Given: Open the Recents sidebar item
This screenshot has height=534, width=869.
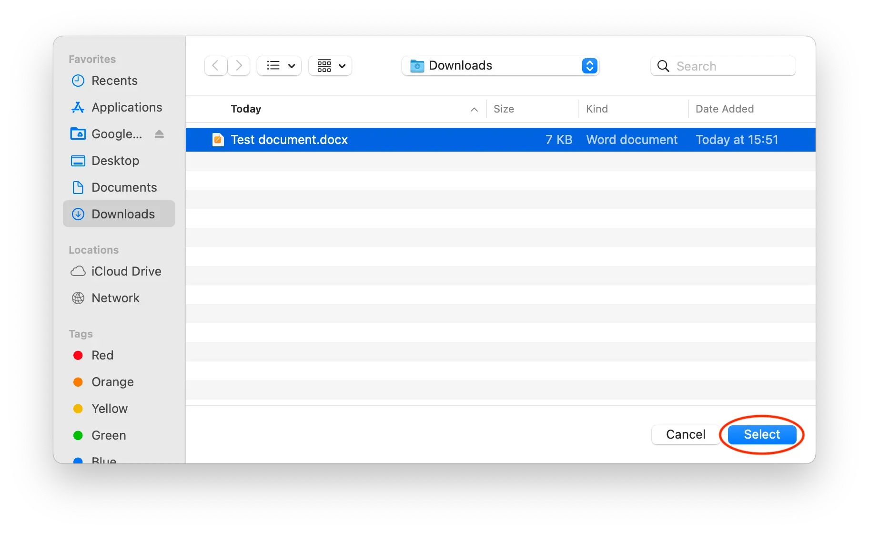Looking at the screenshot, I should [x=114, y=81].
